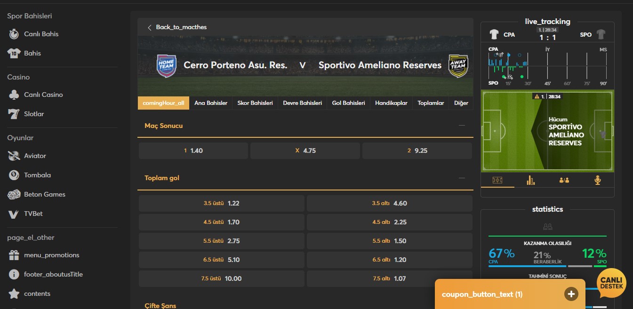Collapse the Maç Sonucu section

point(462,126)
